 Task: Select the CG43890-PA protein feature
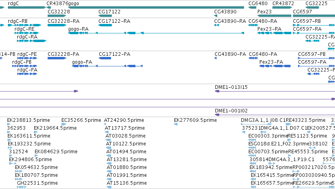pyautogui.click(x=216, y=58)
